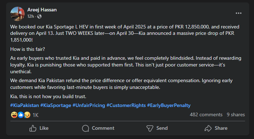254x139 pixels.
Task: Click the public globe audience icon
Action: pos(39,16)
